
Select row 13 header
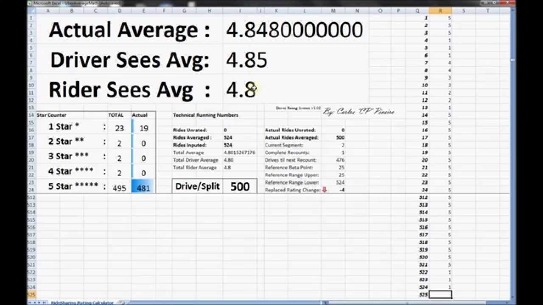tap(31, 108)
